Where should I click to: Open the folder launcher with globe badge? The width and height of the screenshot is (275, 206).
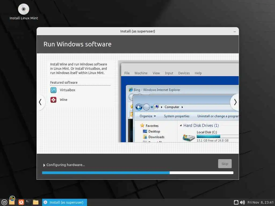coord(12,201)
